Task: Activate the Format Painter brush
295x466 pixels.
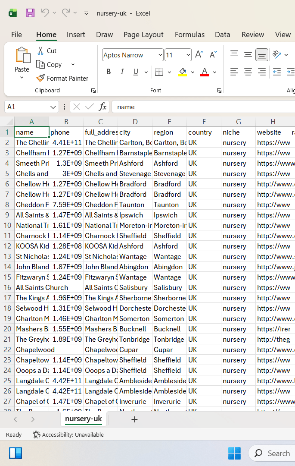Action: pyautogui.click(x=62, y=78)
